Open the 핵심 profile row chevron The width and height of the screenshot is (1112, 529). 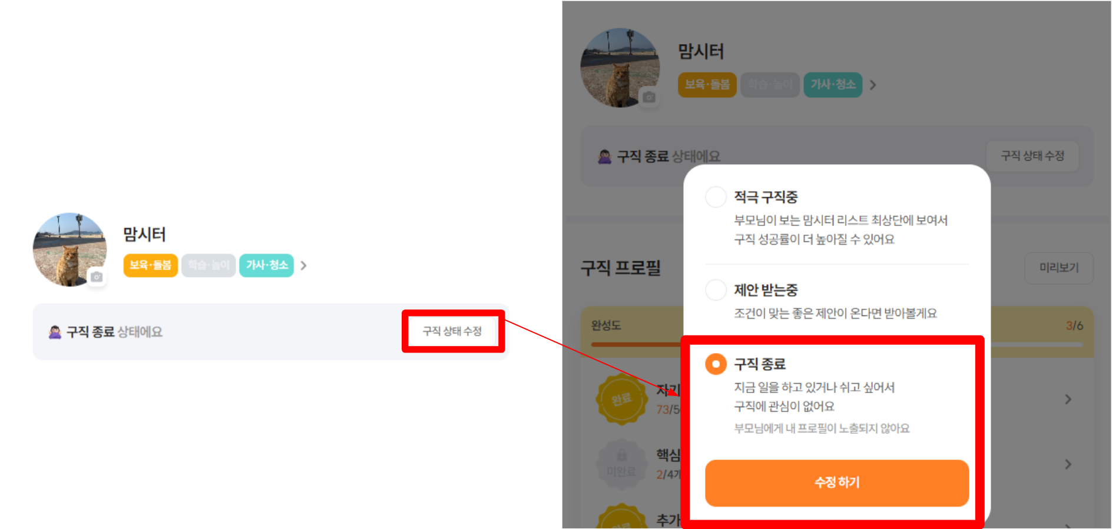click(x=1068, y=464)
